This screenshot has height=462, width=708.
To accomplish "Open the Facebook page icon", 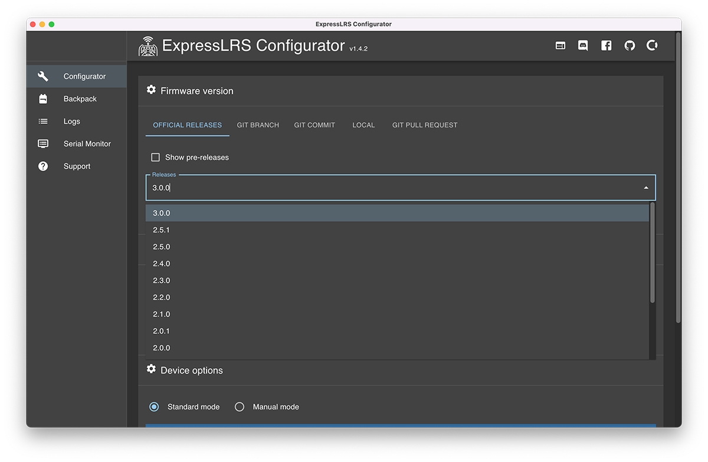I will (x=606, y=45).
